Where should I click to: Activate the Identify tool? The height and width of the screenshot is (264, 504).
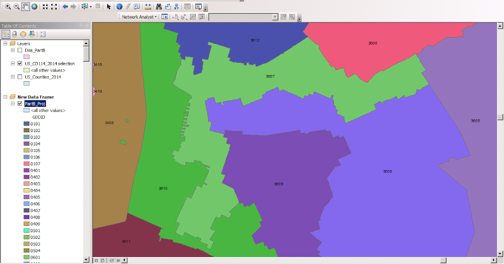point(119,7)
